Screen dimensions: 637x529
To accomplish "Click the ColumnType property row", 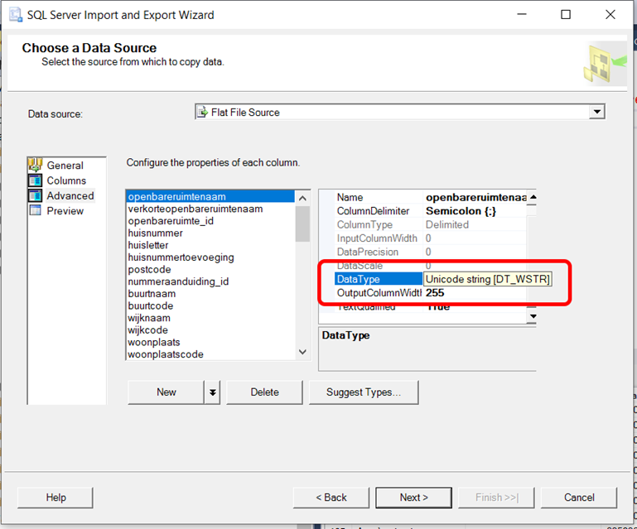I will pyautogui.click(x=431, y=224).
